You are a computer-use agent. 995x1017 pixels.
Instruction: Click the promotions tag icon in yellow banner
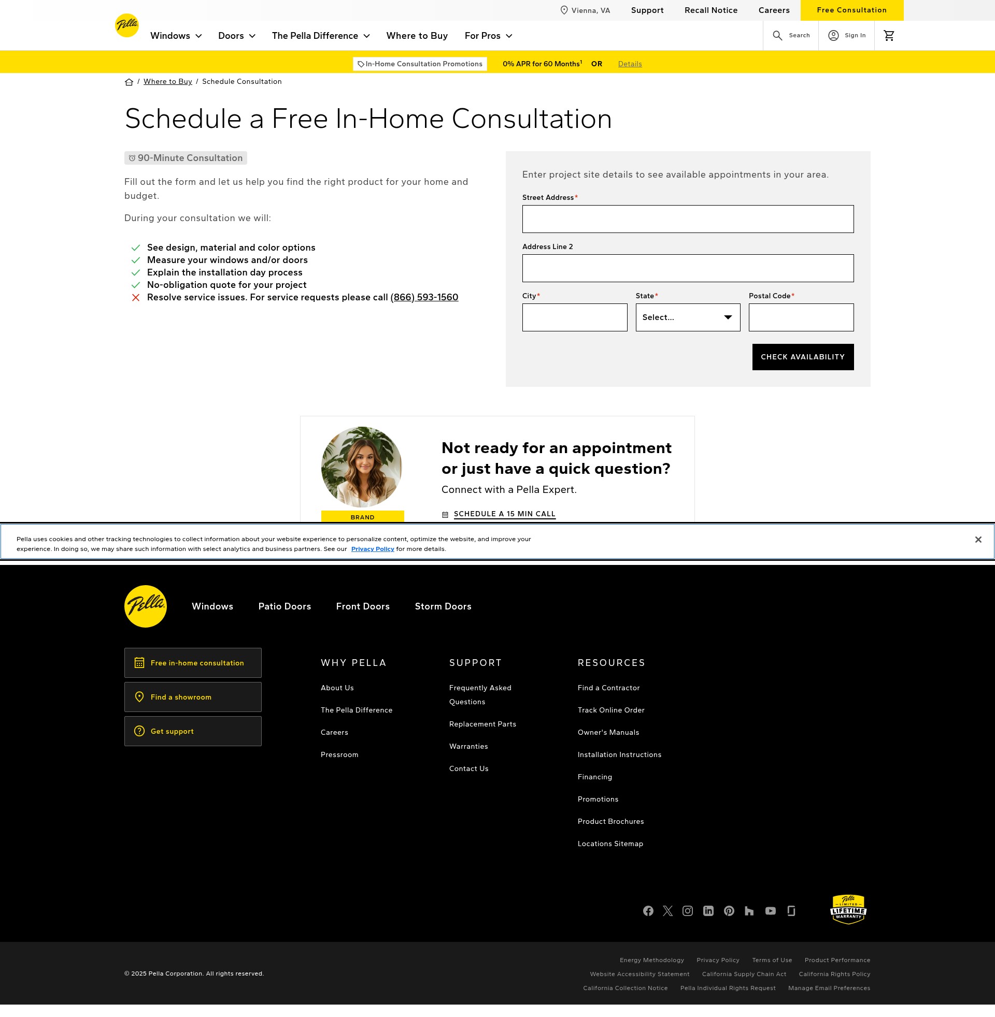pos(361,64)
